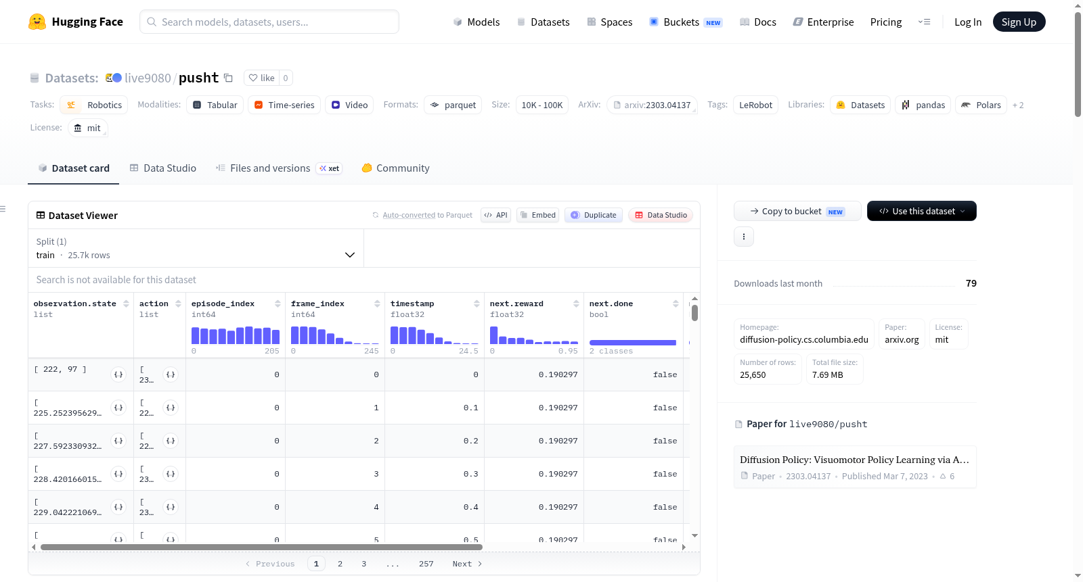Sort the observation.state column
Screen dimensions: 1083x582
126,304
